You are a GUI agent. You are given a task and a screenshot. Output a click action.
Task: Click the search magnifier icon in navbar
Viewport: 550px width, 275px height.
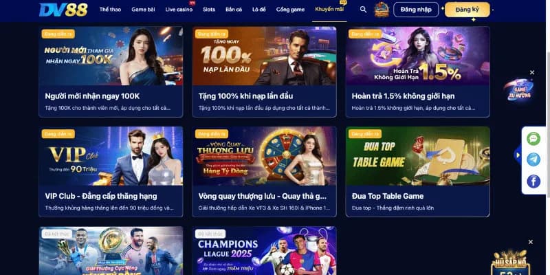pos(363,10)
